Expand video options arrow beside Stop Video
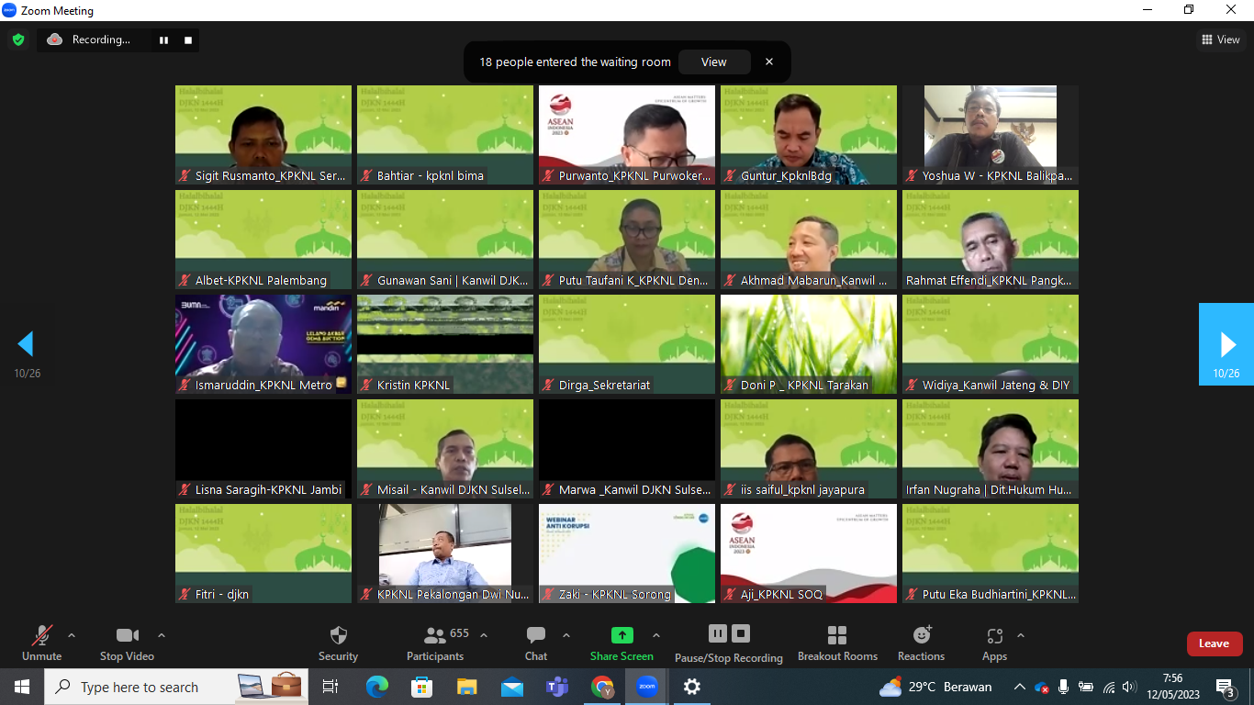1254x705 pixels. (162, 635)
